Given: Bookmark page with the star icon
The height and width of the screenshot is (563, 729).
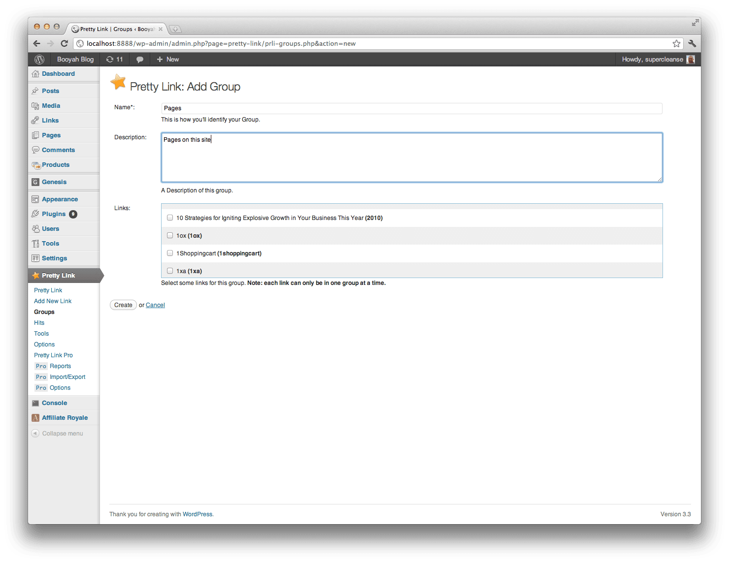Looking at the screenshot, I should point(676,43).
